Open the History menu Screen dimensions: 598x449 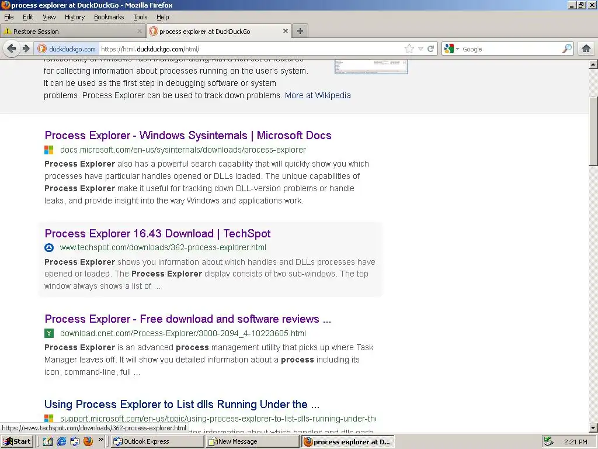(75, 17)
